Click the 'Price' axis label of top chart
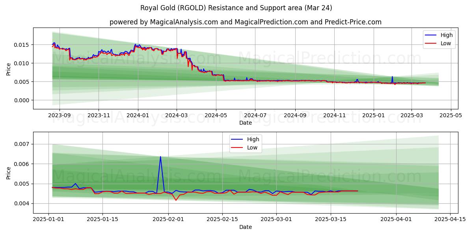473x236 pixels. 9,68
